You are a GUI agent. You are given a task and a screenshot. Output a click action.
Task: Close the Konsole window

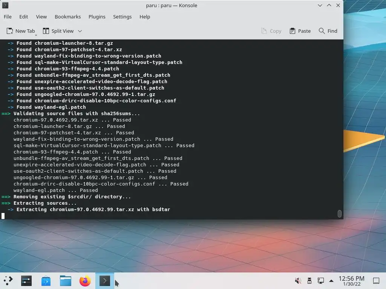point(338,5)
